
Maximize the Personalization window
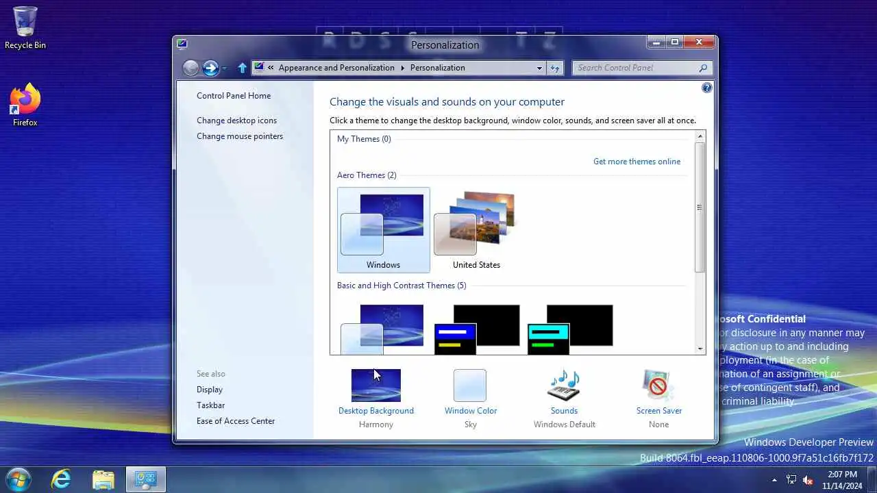pos(675,42)
